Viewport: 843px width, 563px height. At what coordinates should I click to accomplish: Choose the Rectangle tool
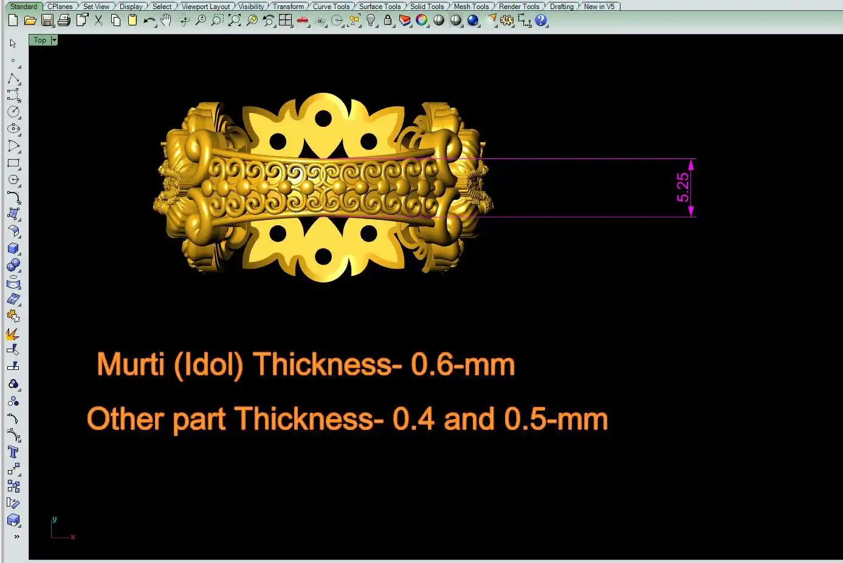click(13, 163)
